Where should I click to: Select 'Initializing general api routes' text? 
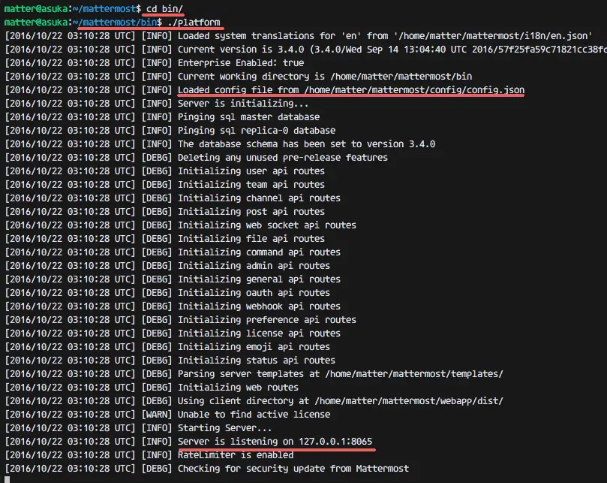(x=259, y=279)
